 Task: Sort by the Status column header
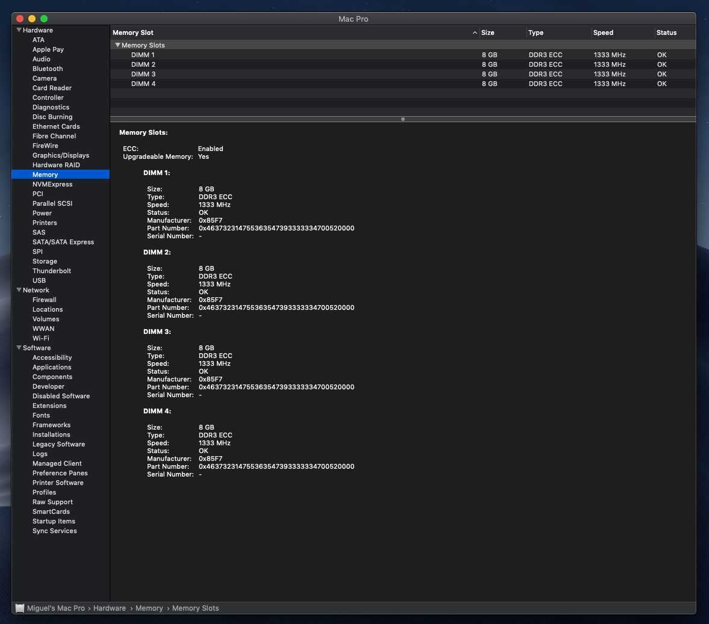click(x=666, y=32)
